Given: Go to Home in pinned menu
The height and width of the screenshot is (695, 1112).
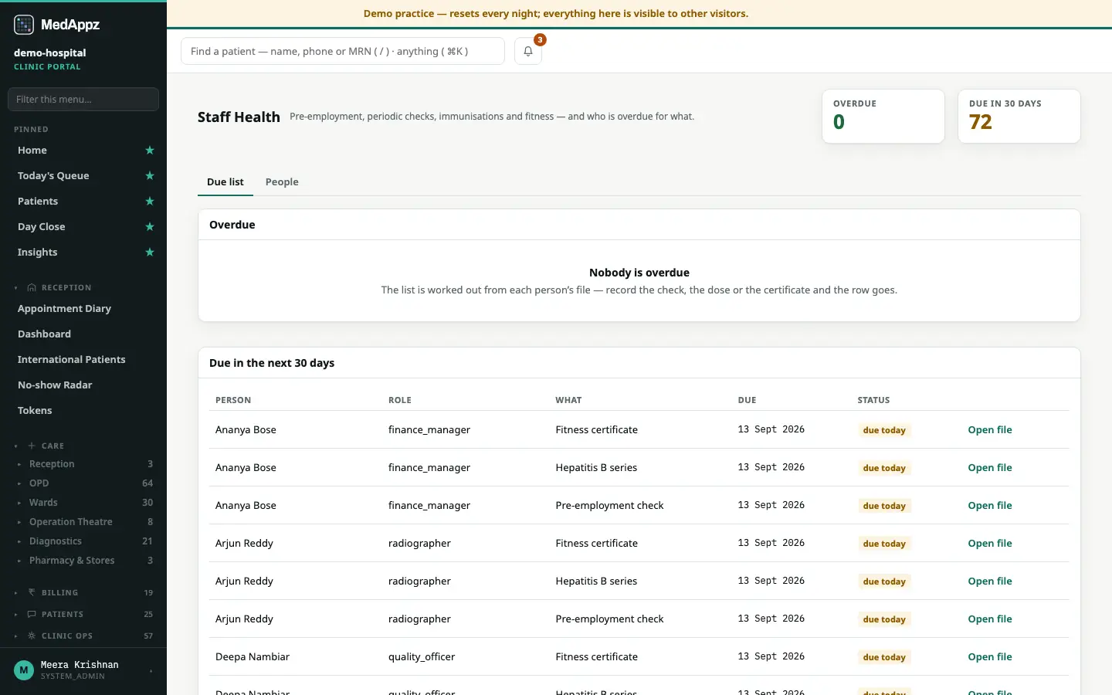Looking at the screenshot, I should point(32,151).
